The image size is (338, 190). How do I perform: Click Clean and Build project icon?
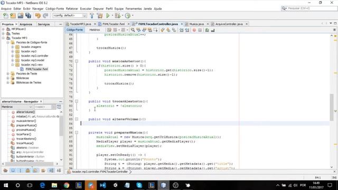click(x=100, y=15)
